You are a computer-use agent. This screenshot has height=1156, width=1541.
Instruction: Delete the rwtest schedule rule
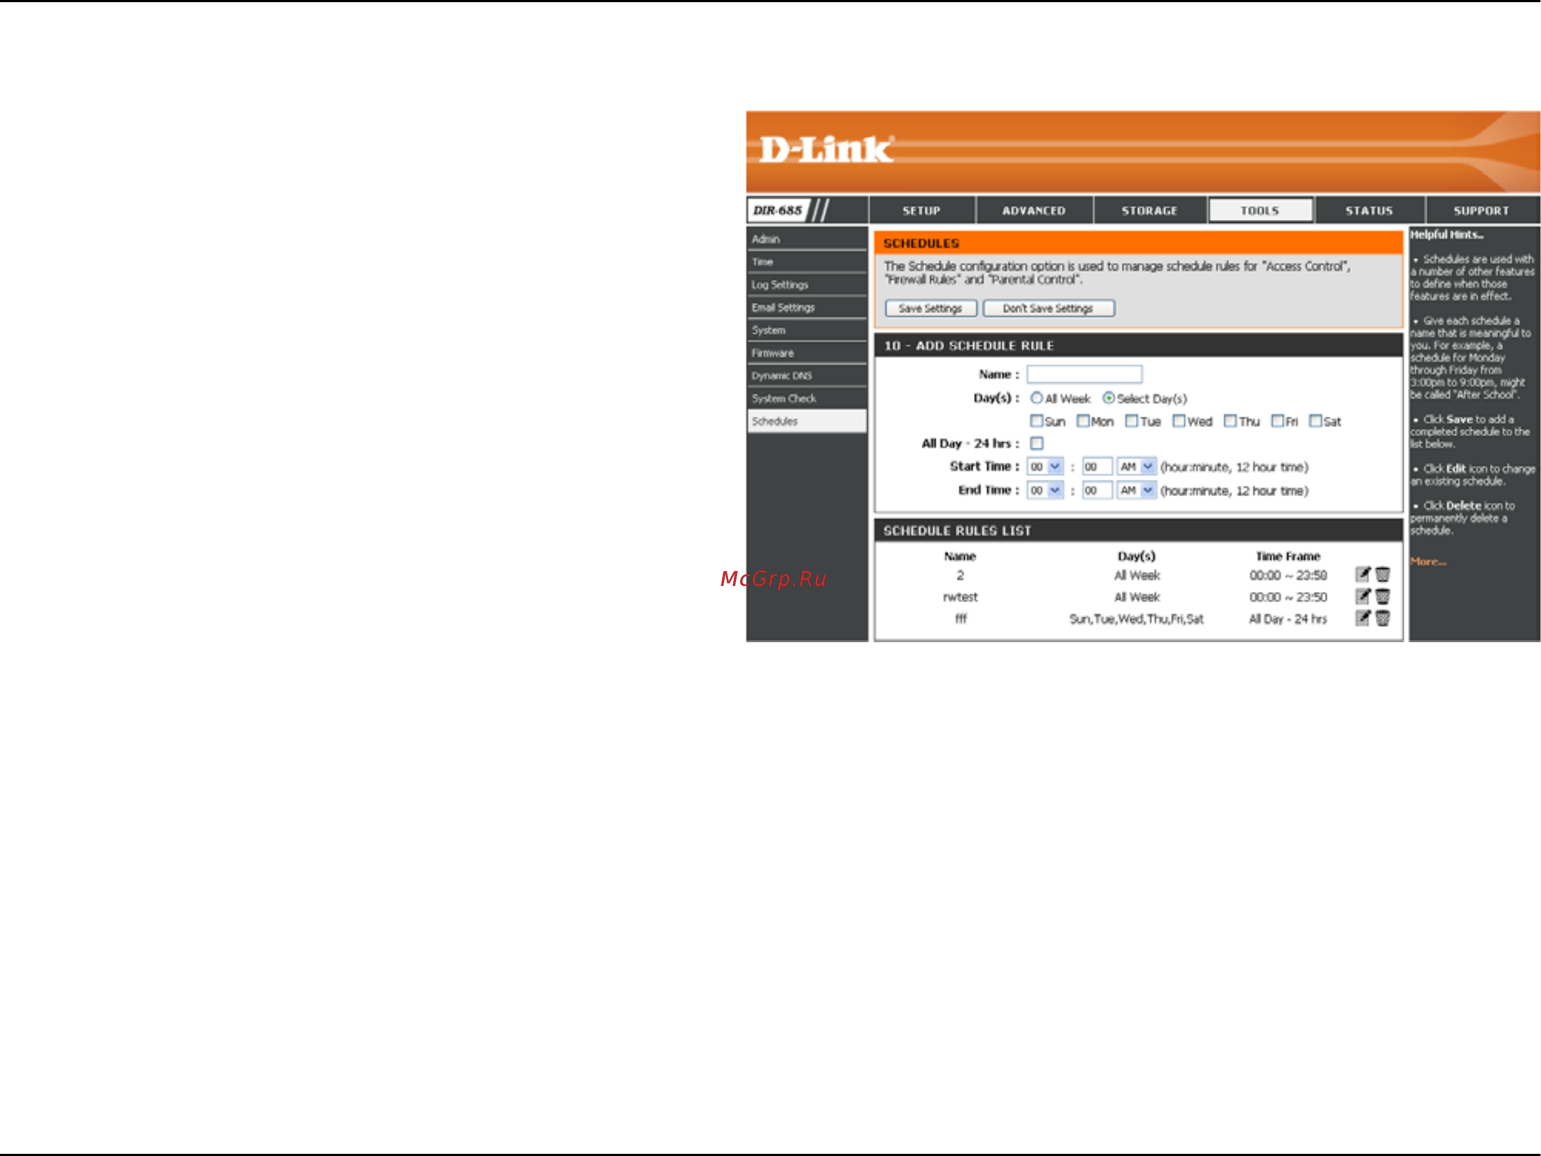pyautogui.click(x=1383, y=596)
